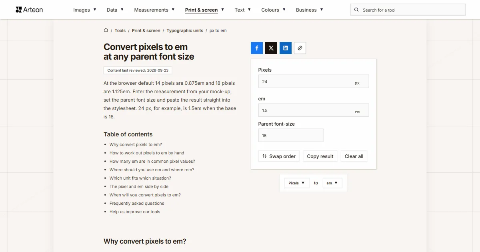Go to Print & screen breadcrumb

(146, 30)
